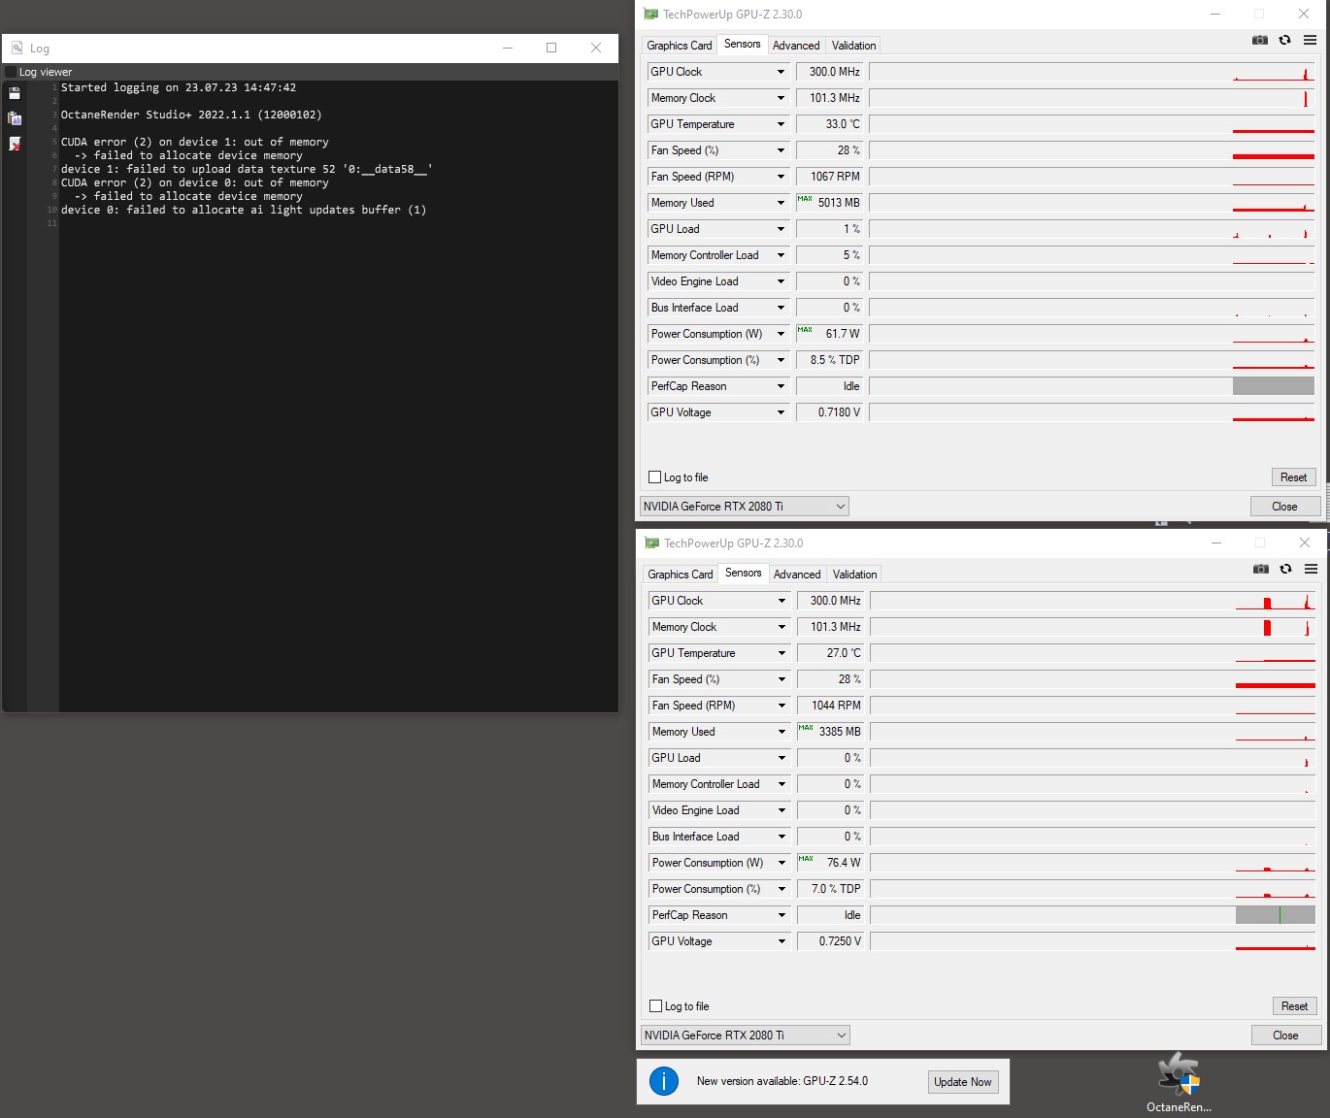The height and width of the screenshot is (1118, 1330).
Task: Expand Memory Controller Load dropdown in upper GPU-Z
Action: (781, 255)
